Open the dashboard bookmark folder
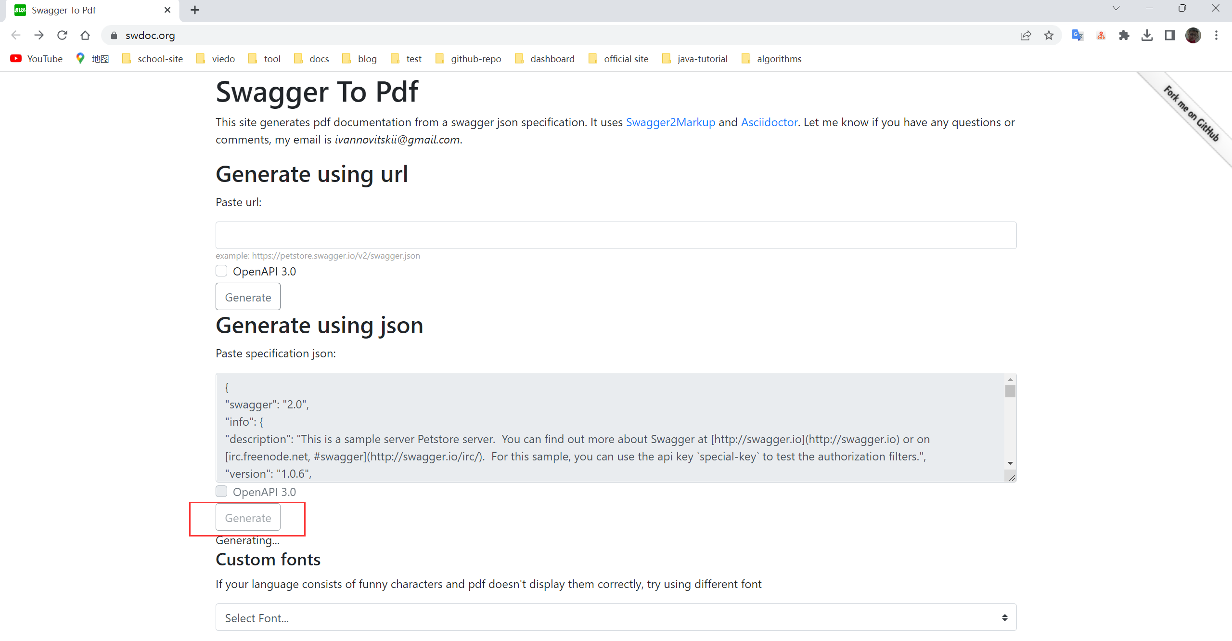This screenshot has width=1232, height=641. (x=545, y=59)
